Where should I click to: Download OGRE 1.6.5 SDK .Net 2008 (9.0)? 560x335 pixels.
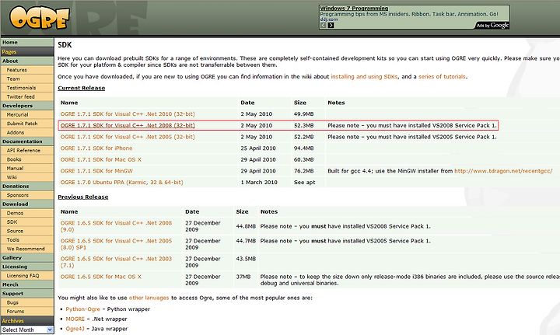click(116, 226)
